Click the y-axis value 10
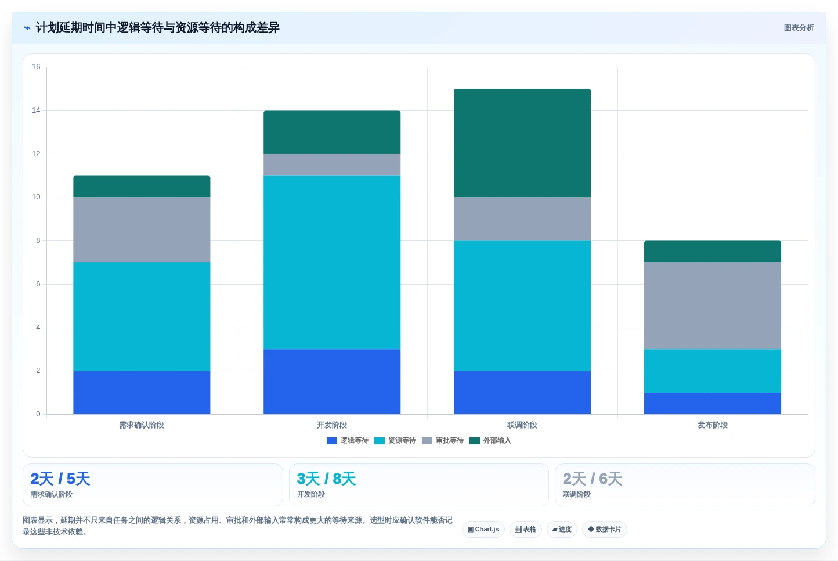 36,197
